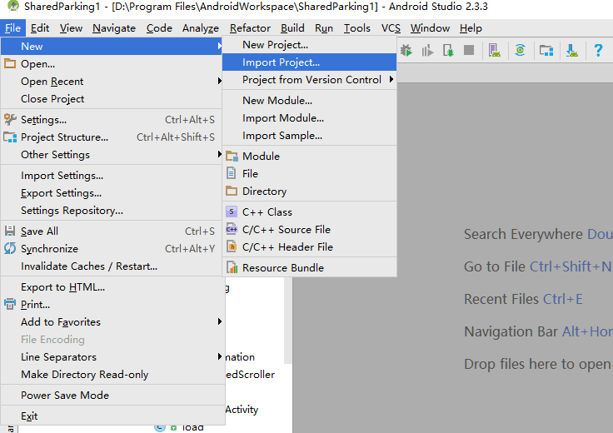Click the C/C++ Header File icon
Screen dimensions: 613x433
tap(232, 246)
